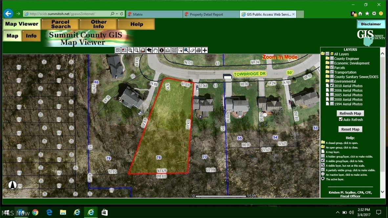The image size is (388, 218).
Task: Select the Zoom In magnifier tool
Action: [x=130, y=50]
